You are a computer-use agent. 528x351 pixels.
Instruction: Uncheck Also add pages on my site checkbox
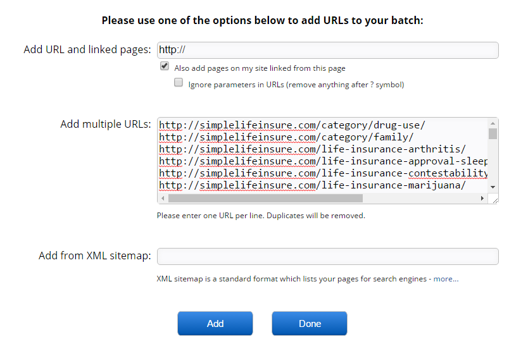pyautogui.click(x=165, y=66)
